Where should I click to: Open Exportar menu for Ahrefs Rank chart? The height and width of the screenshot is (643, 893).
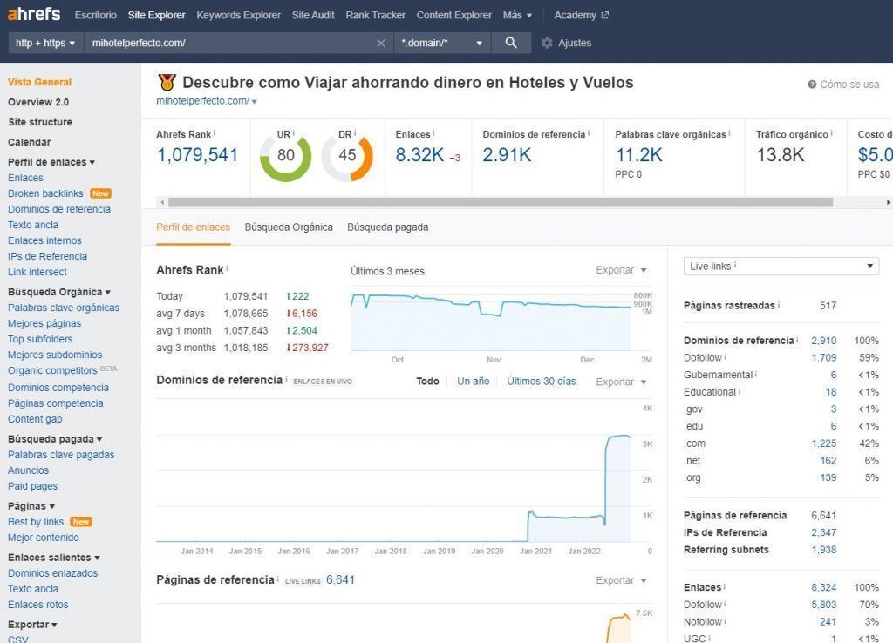[x=621, y=270]
